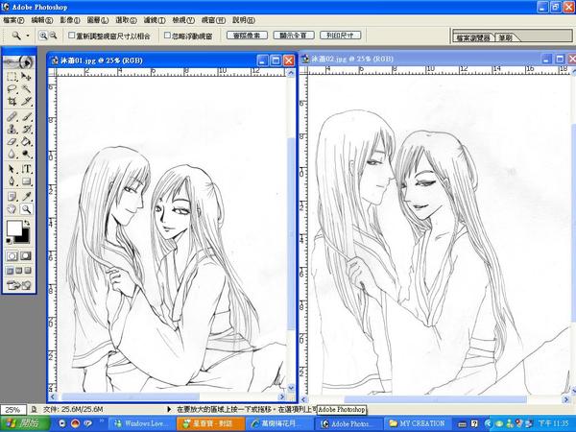
Task: Click Jump to ImageReady icon
Action: [18, 285]
